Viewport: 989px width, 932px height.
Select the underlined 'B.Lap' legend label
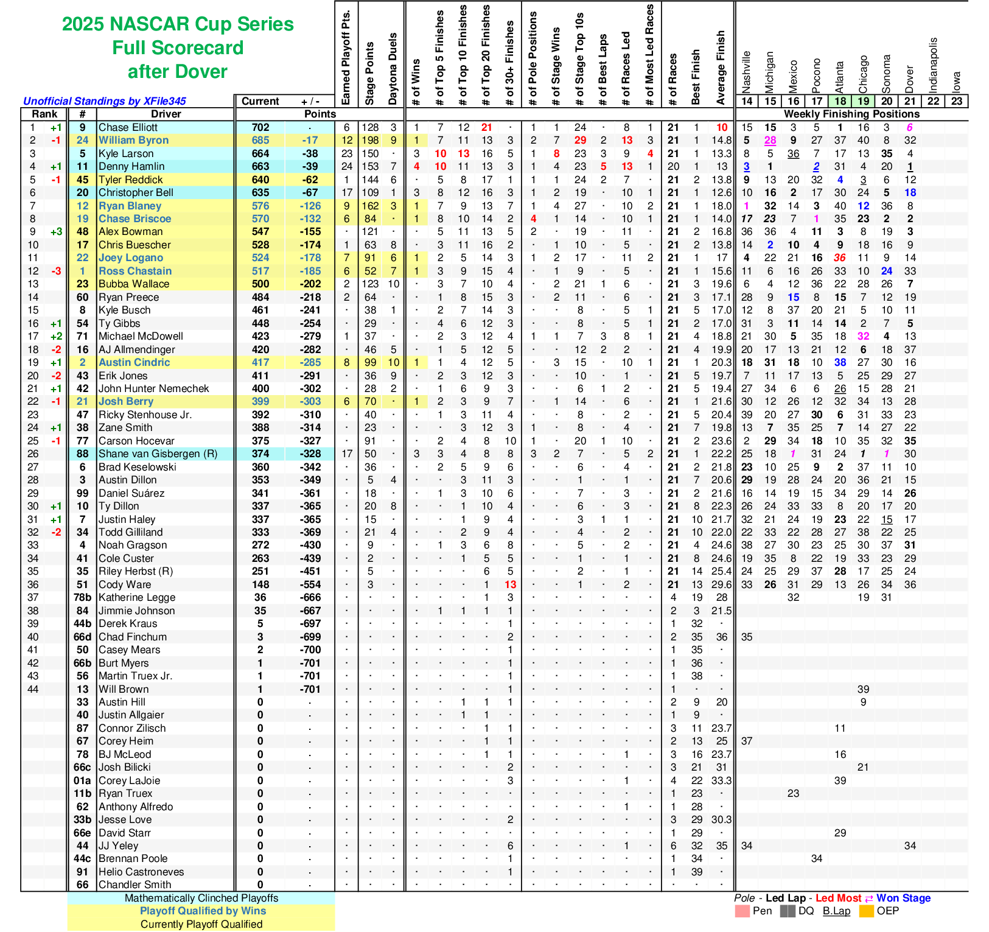(x=836, y=911)
